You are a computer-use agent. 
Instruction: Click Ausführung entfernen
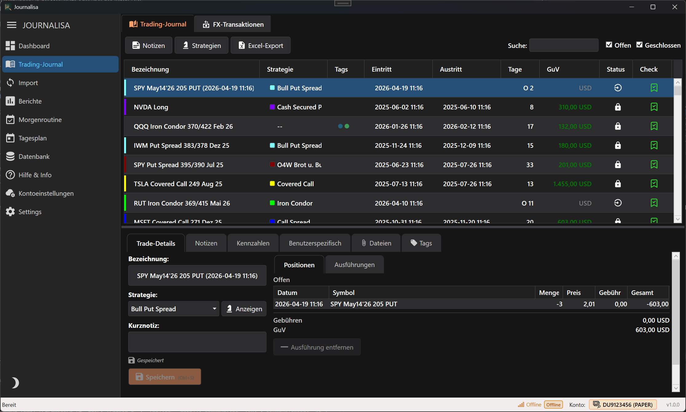317,347
